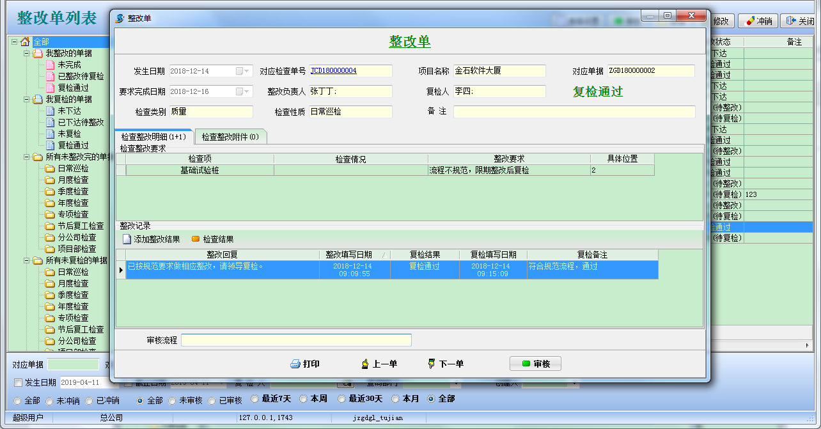Click the blue page icon beside 已下达待整改

(50, 122)
